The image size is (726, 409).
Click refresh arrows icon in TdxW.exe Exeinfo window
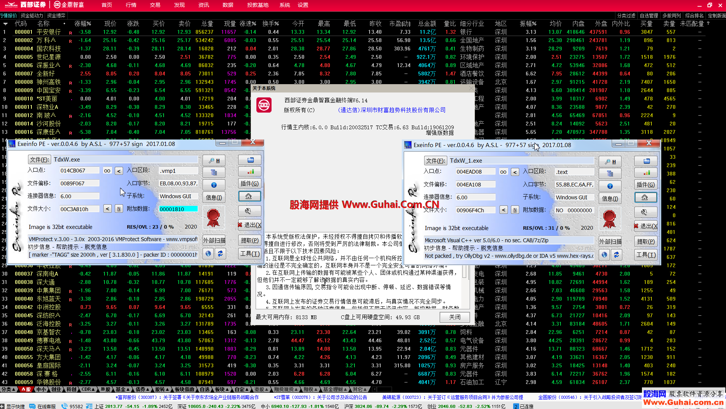click(220, 253)
